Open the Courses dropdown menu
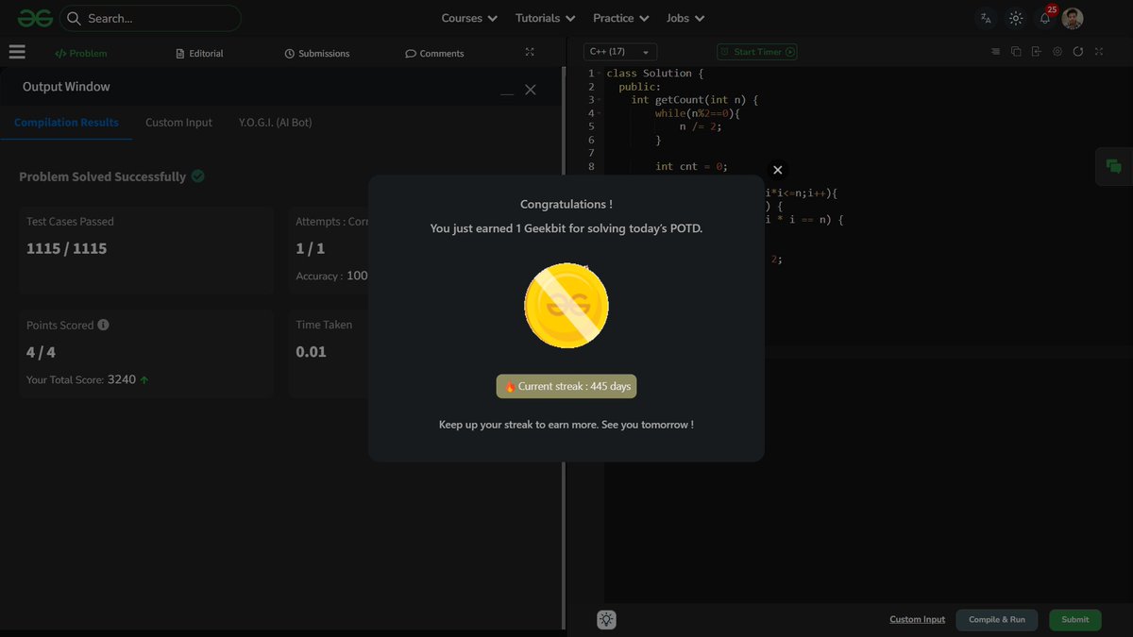The height and width of the screenshot is (637, 1133). click(469, 18)
